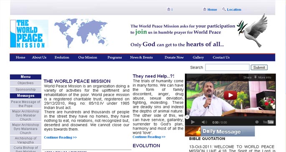Open Peace Message of the Pope
The image size is (286, 152).
25,104
